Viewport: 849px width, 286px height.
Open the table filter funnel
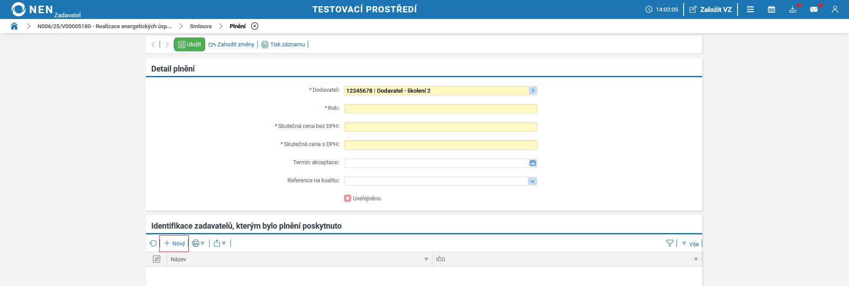coord(669,243)
